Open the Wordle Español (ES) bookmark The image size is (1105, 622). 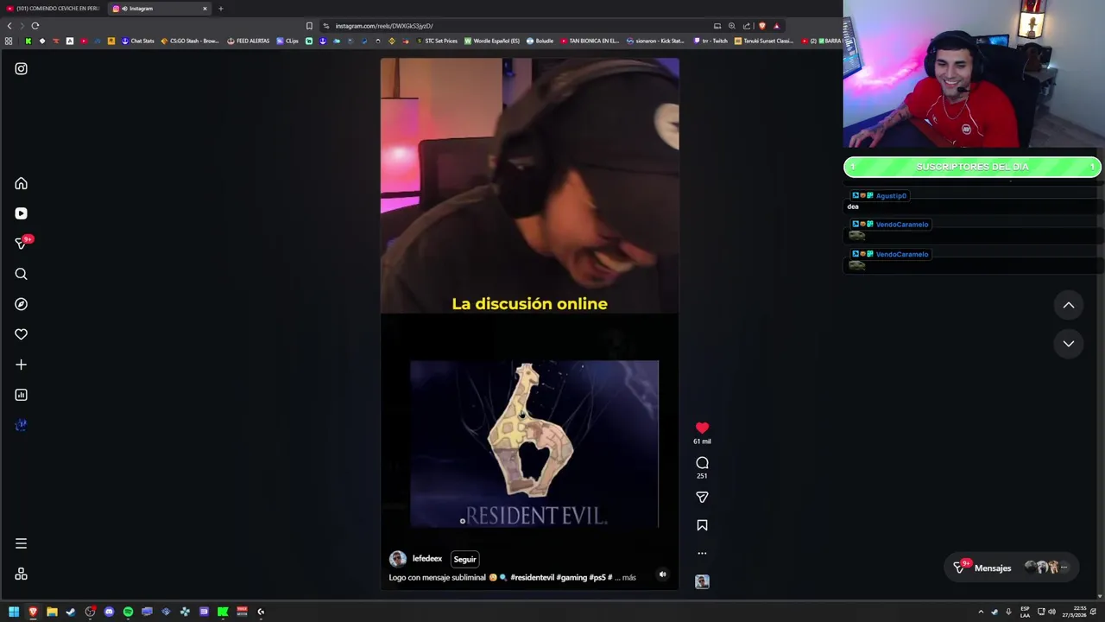492,41
